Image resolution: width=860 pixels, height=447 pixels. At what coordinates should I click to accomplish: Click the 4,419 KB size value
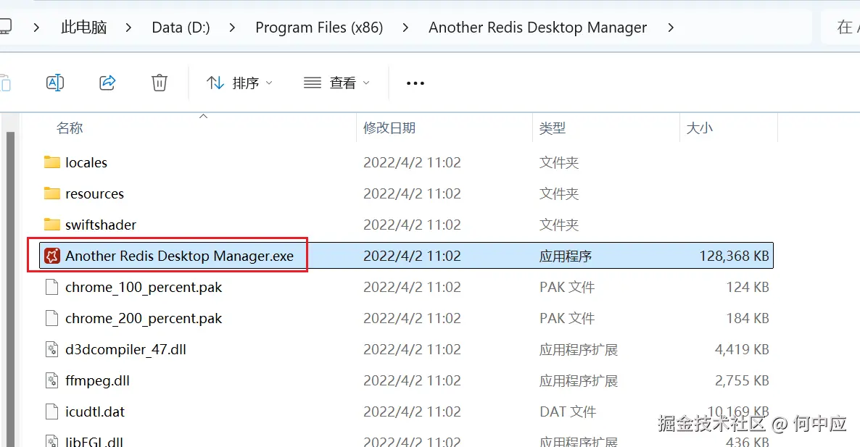pos(742,349)
